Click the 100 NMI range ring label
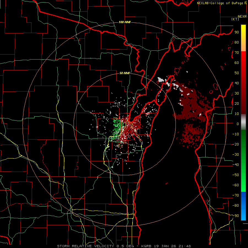Screen dimensions: 248x248 [x=125, y=22]
